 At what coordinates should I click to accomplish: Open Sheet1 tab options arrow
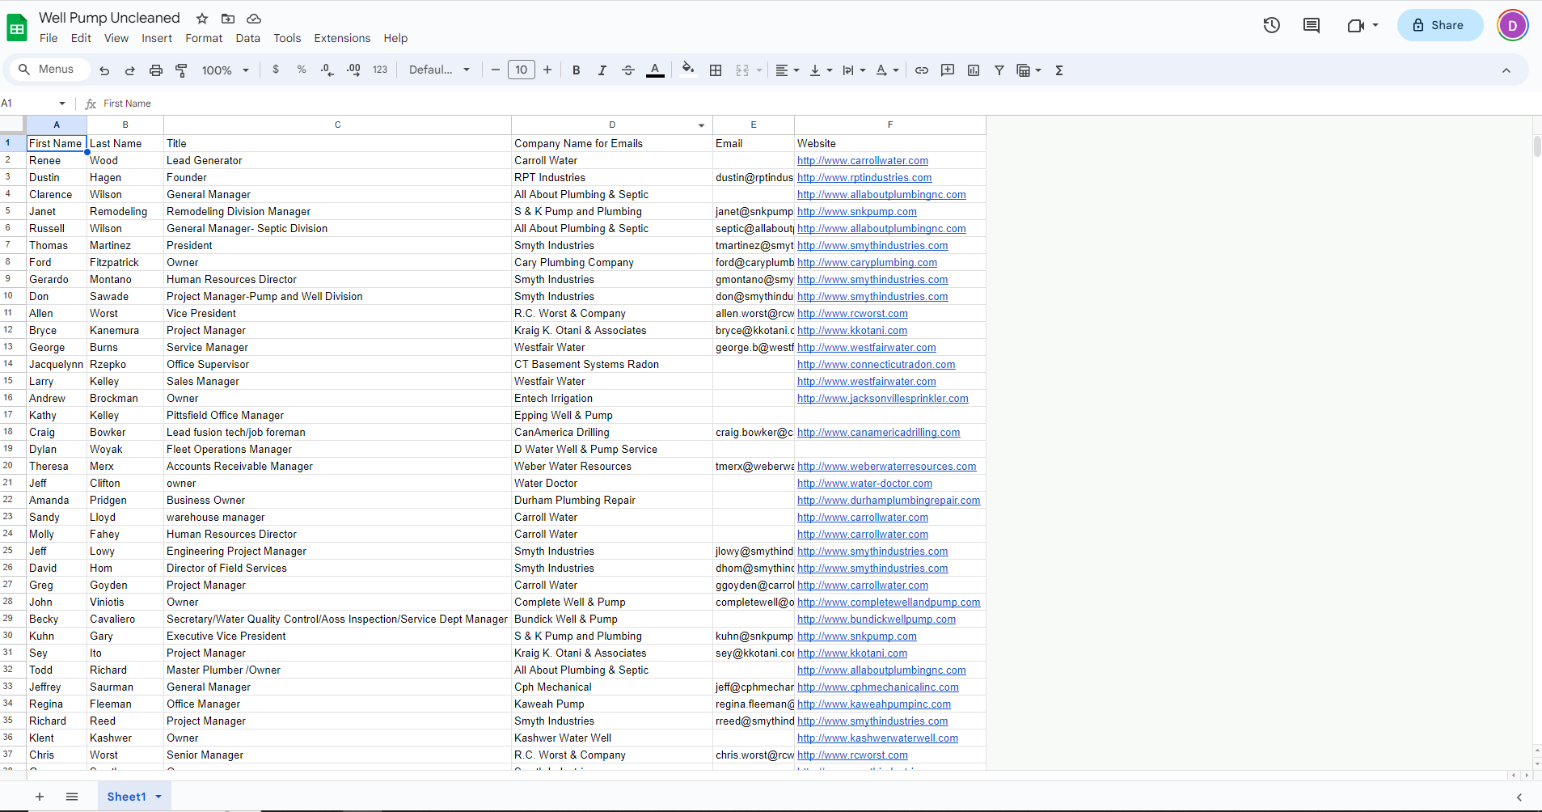click(158, 797)
